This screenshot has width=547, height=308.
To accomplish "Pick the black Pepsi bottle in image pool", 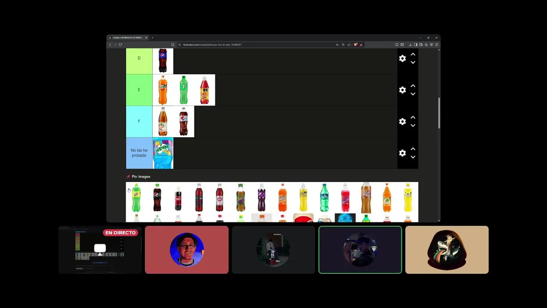I will (157, 198).
